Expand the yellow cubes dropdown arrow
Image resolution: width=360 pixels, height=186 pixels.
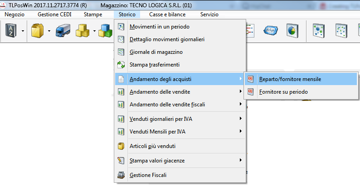tap(94, 31)
